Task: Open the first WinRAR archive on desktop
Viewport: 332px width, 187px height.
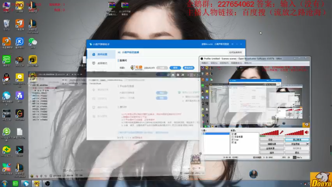Action: point(112,5)
